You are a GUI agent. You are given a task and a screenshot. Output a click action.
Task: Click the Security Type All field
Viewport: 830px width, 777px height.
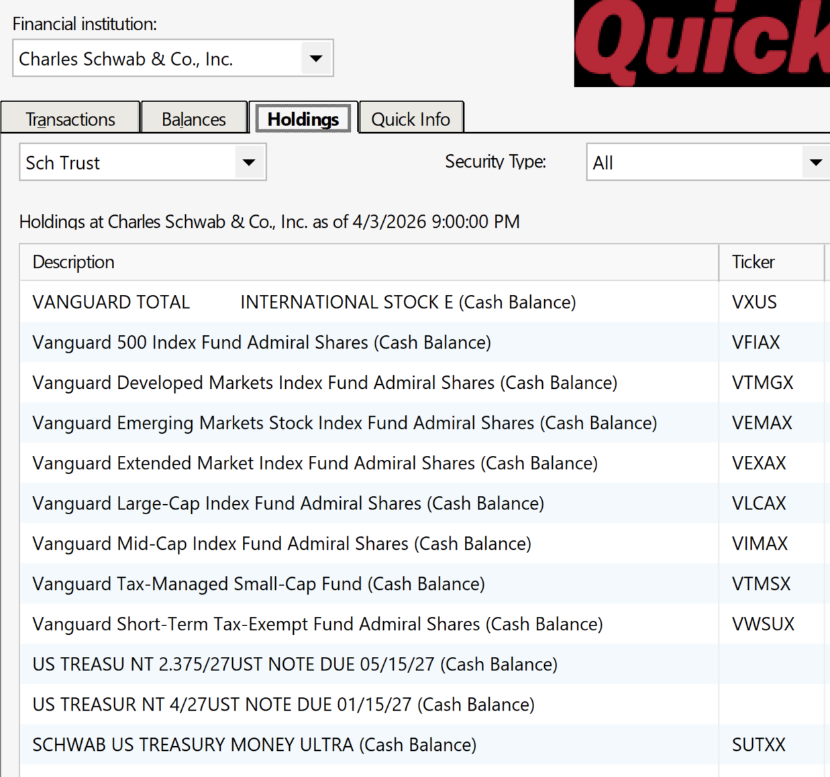708,162
